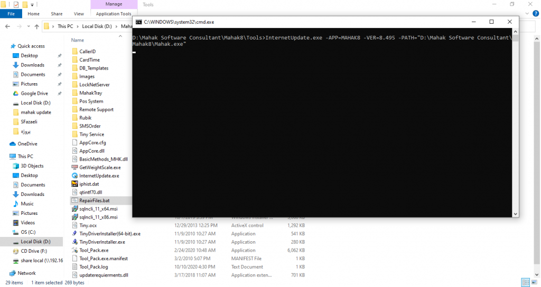Select the Manage contextual tab
Image resolution: width=541 pixels, height=287 pixels.
[114, 4]
